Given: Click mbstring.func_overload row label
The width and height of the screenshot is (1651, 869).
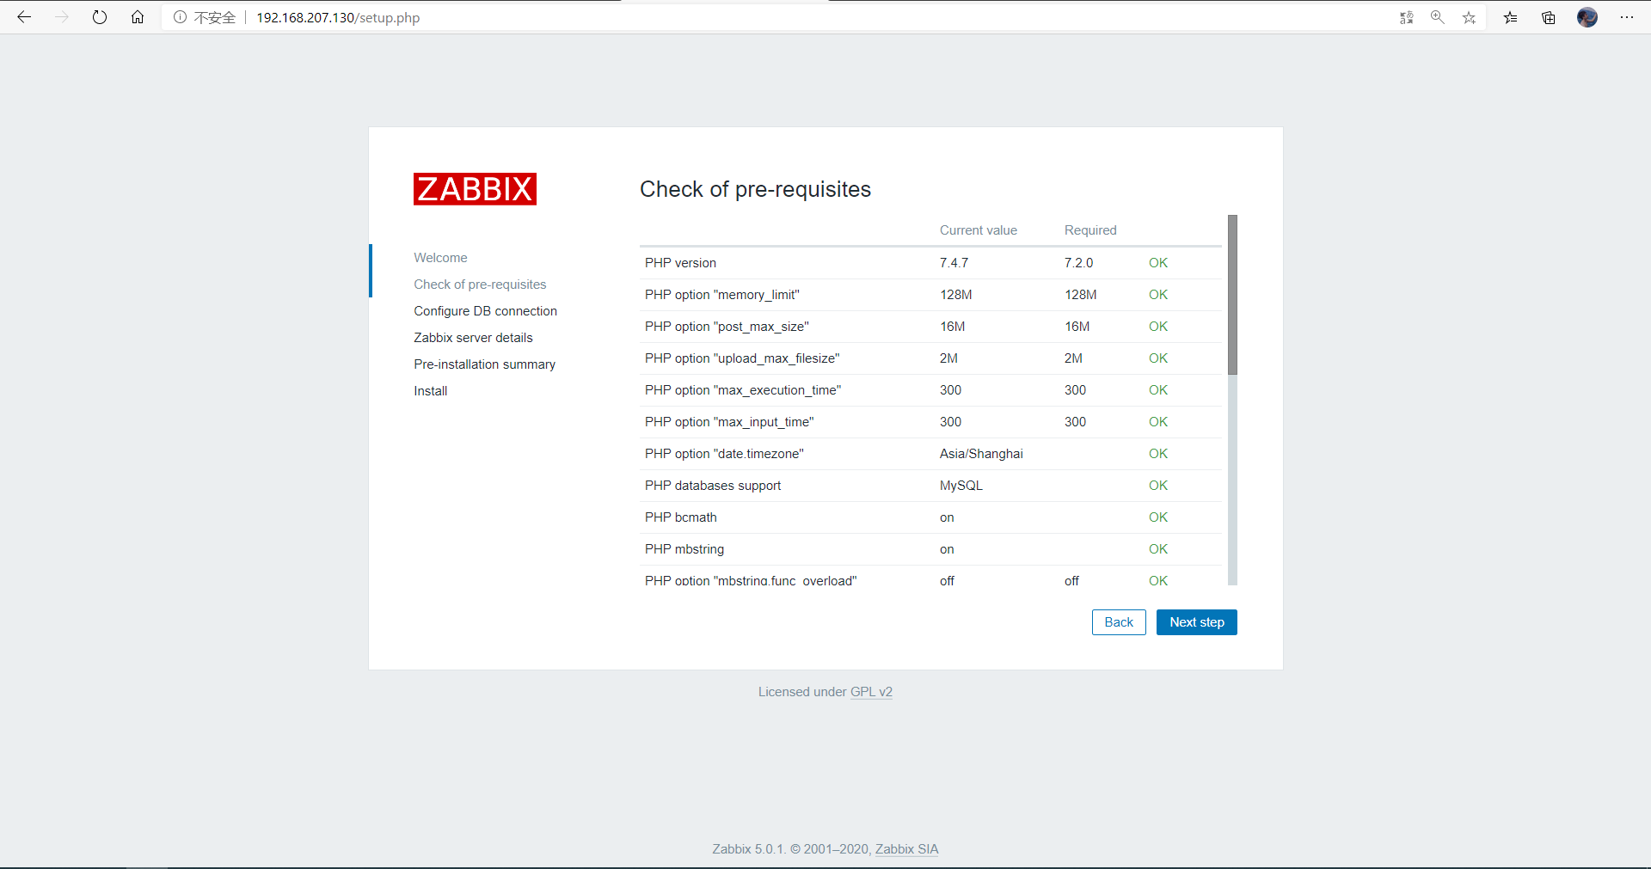Looking at the screenshot, I should [x=751, y=580].
